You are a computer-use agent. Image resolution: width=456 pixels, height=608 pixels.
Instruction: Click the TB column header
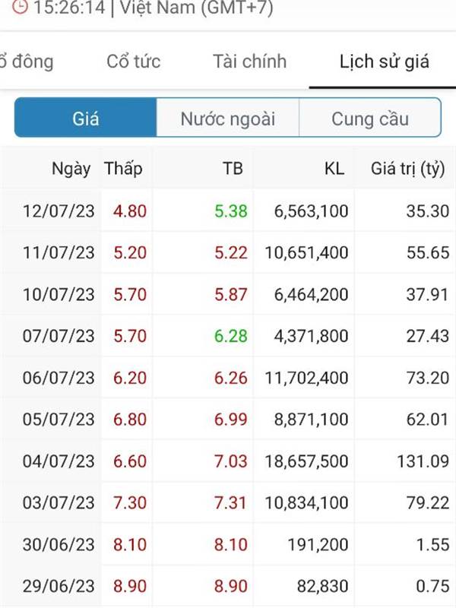point(233,169)
